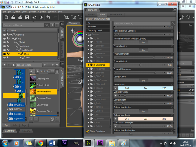Expand the 1_Lip surface item
The image size is (196, 147).
[89, 38]
